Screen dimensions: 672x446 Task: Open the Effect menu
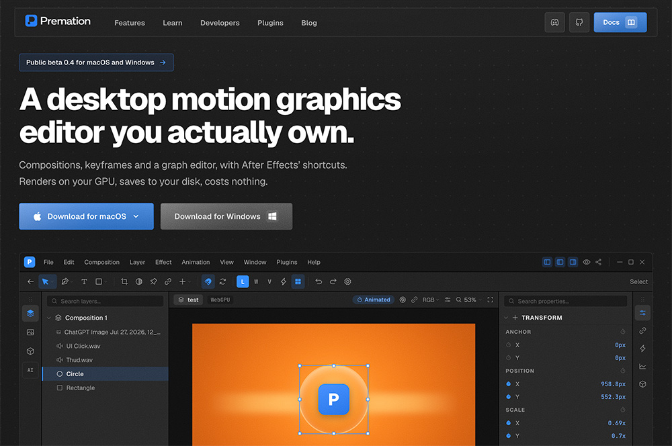coord(163,262)
